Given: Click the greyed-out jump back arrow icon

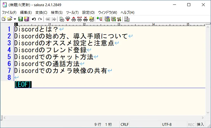Looking at the screenshot, I should coord(48,19).
